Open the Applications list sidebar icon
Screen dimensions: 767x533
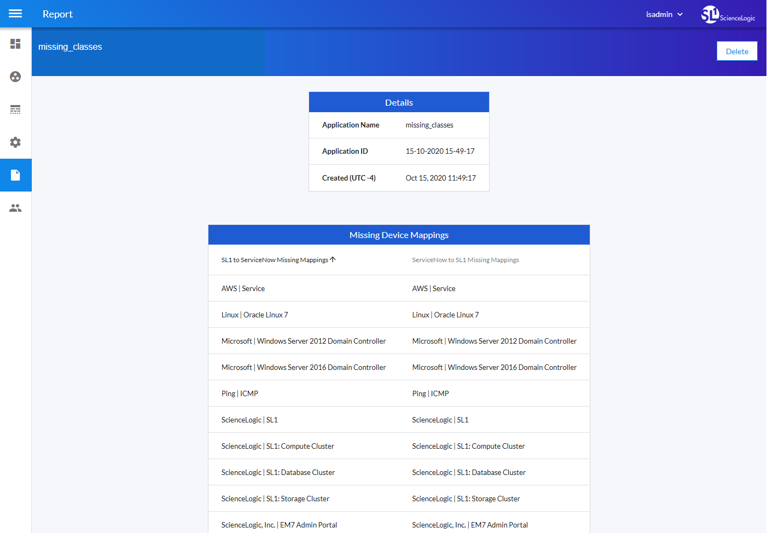(15, 109)
